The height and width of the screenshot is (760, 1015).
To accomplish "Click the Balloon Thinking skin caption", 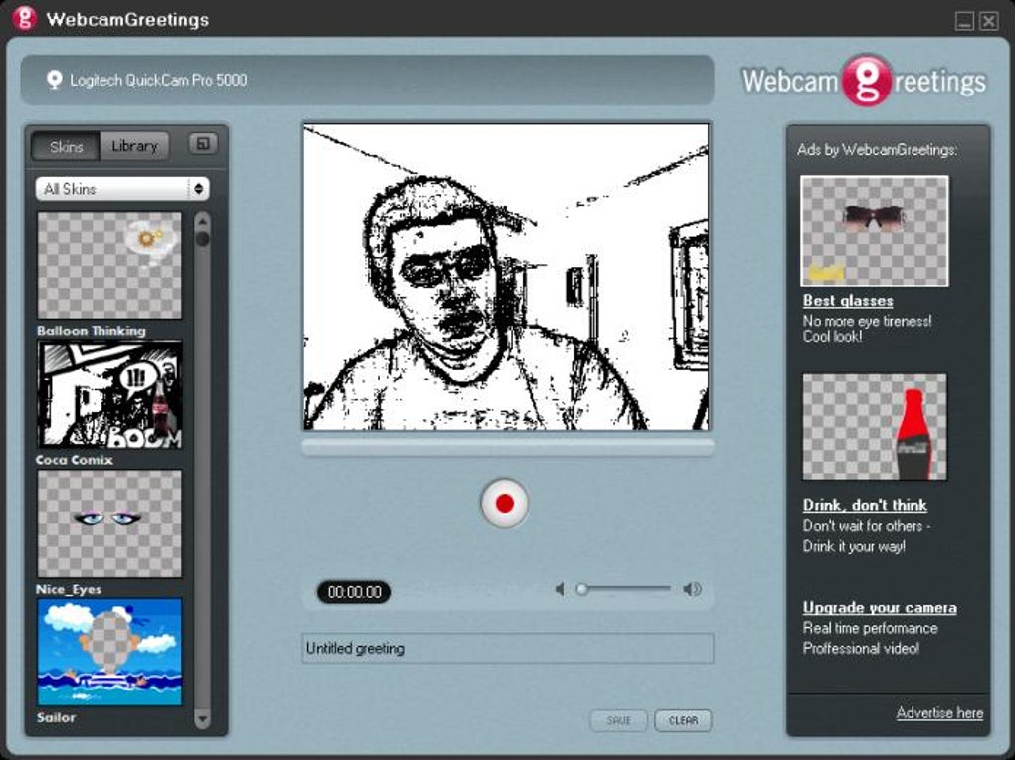I will [x=92, y=331].
